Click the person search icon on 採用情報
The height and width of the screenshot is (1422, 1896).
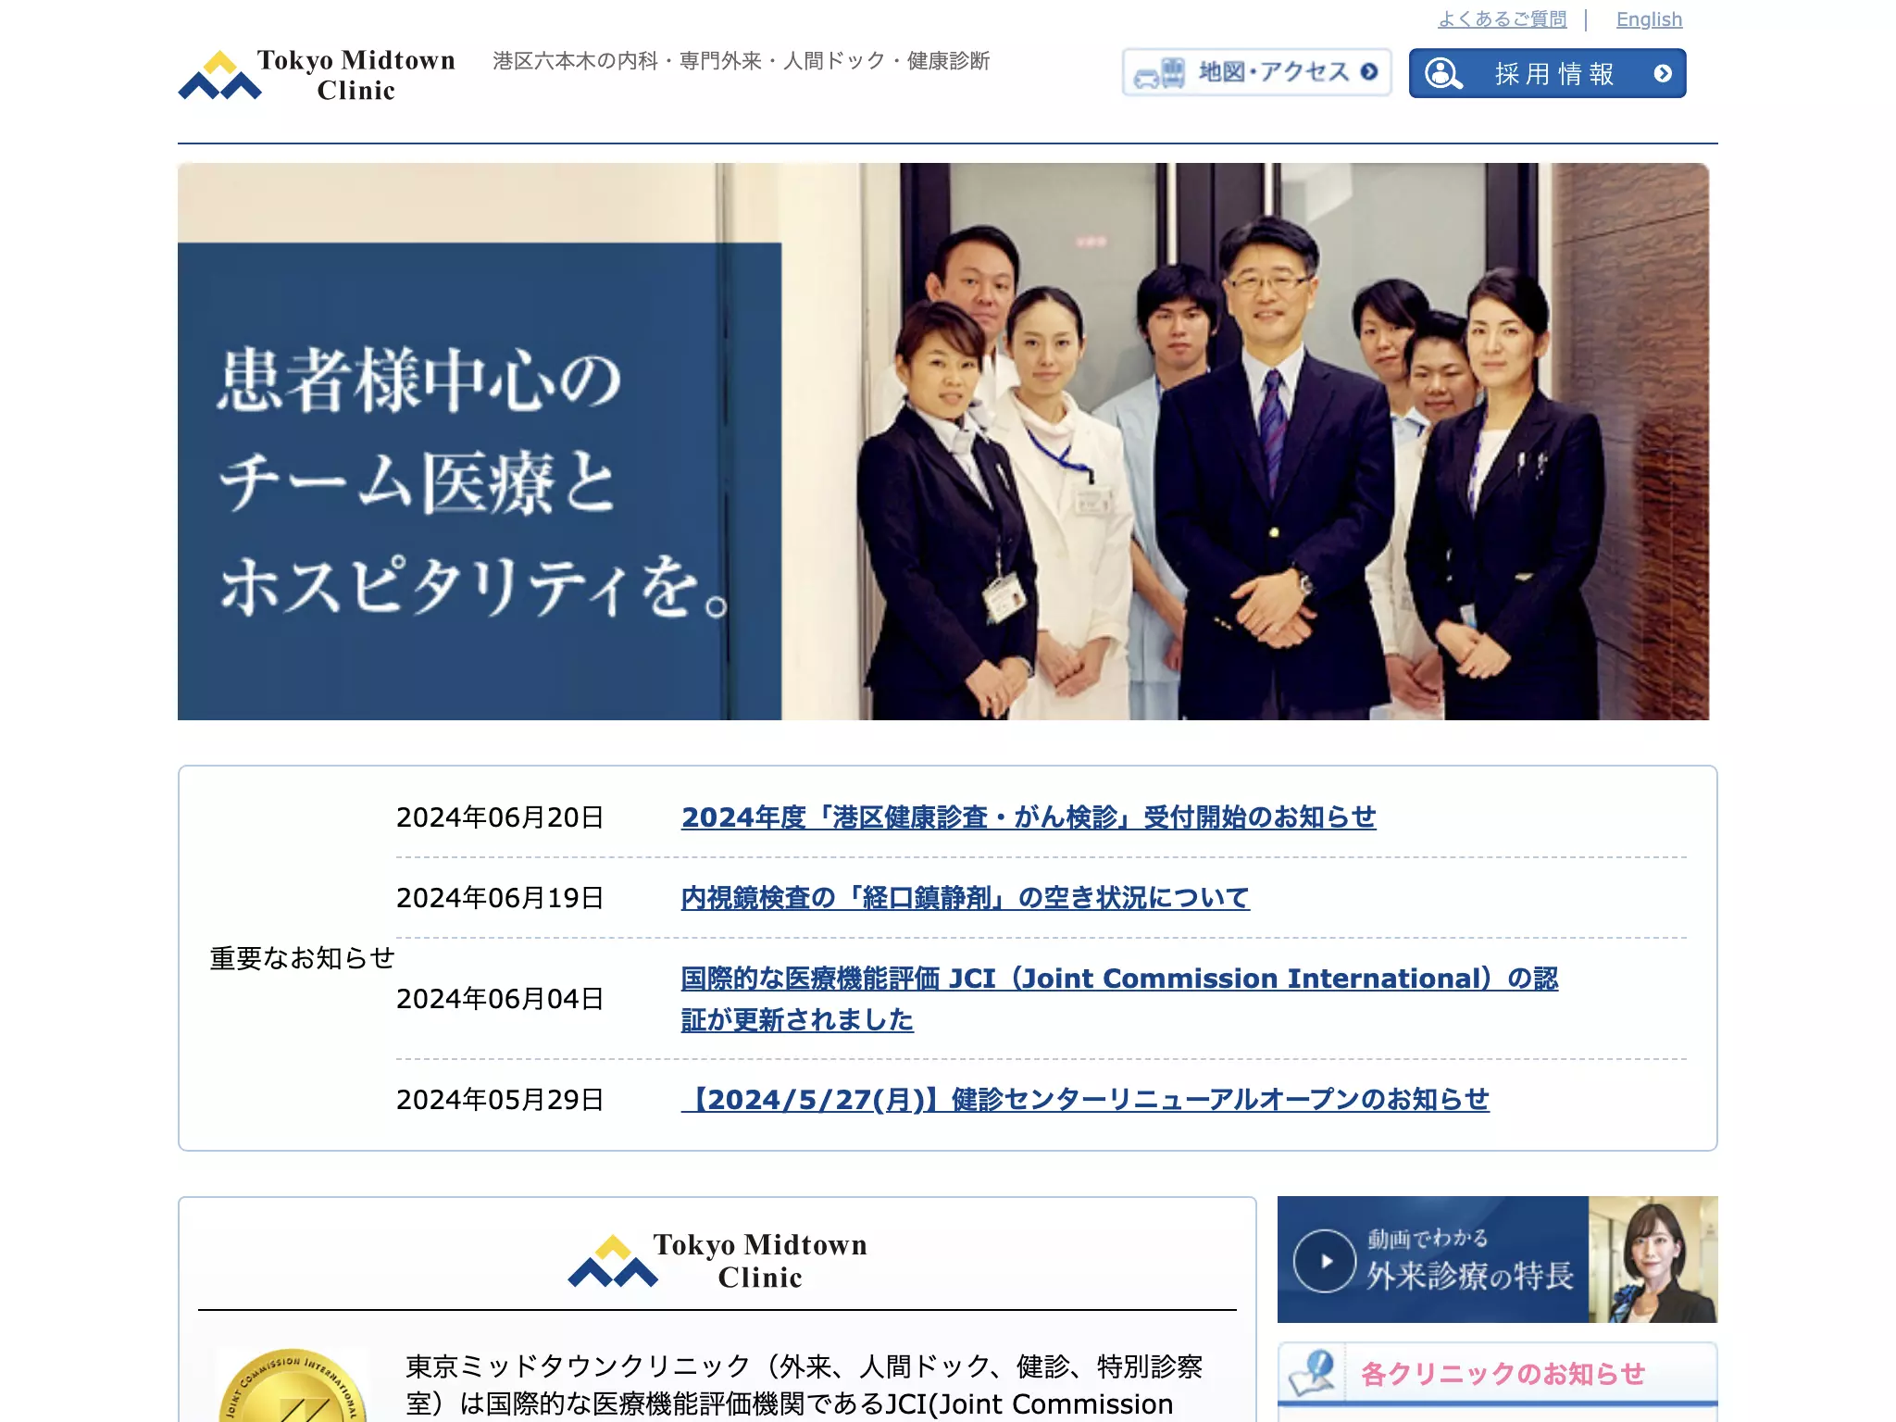[1442, 73]
